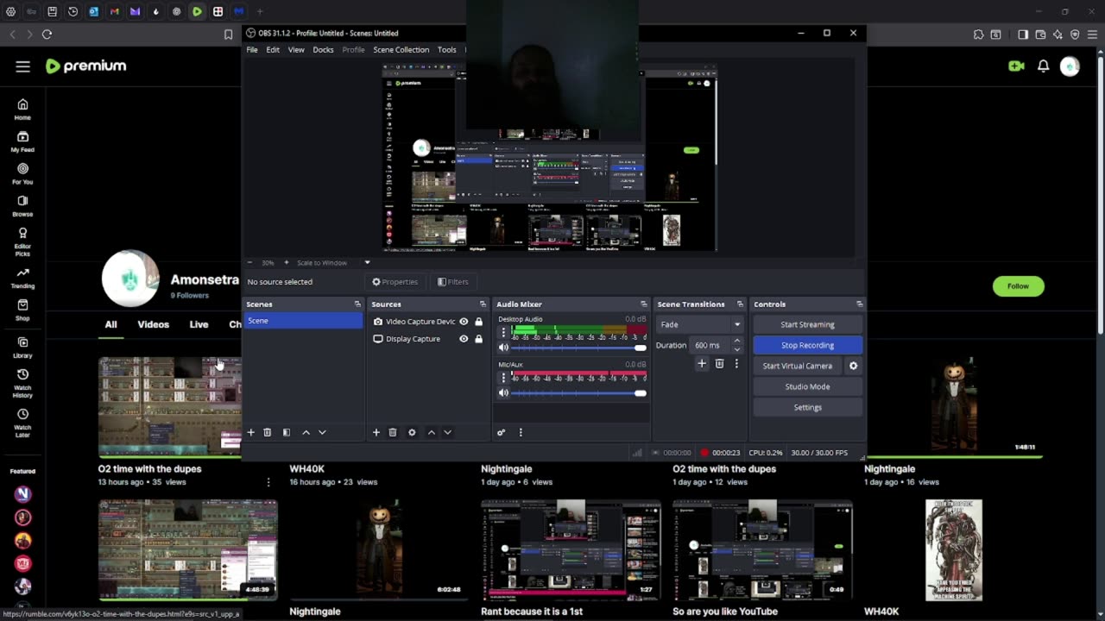1105x621 pixels.
Task: Open the OBS Scene Collection menu
Action: [x=401, y=50]
